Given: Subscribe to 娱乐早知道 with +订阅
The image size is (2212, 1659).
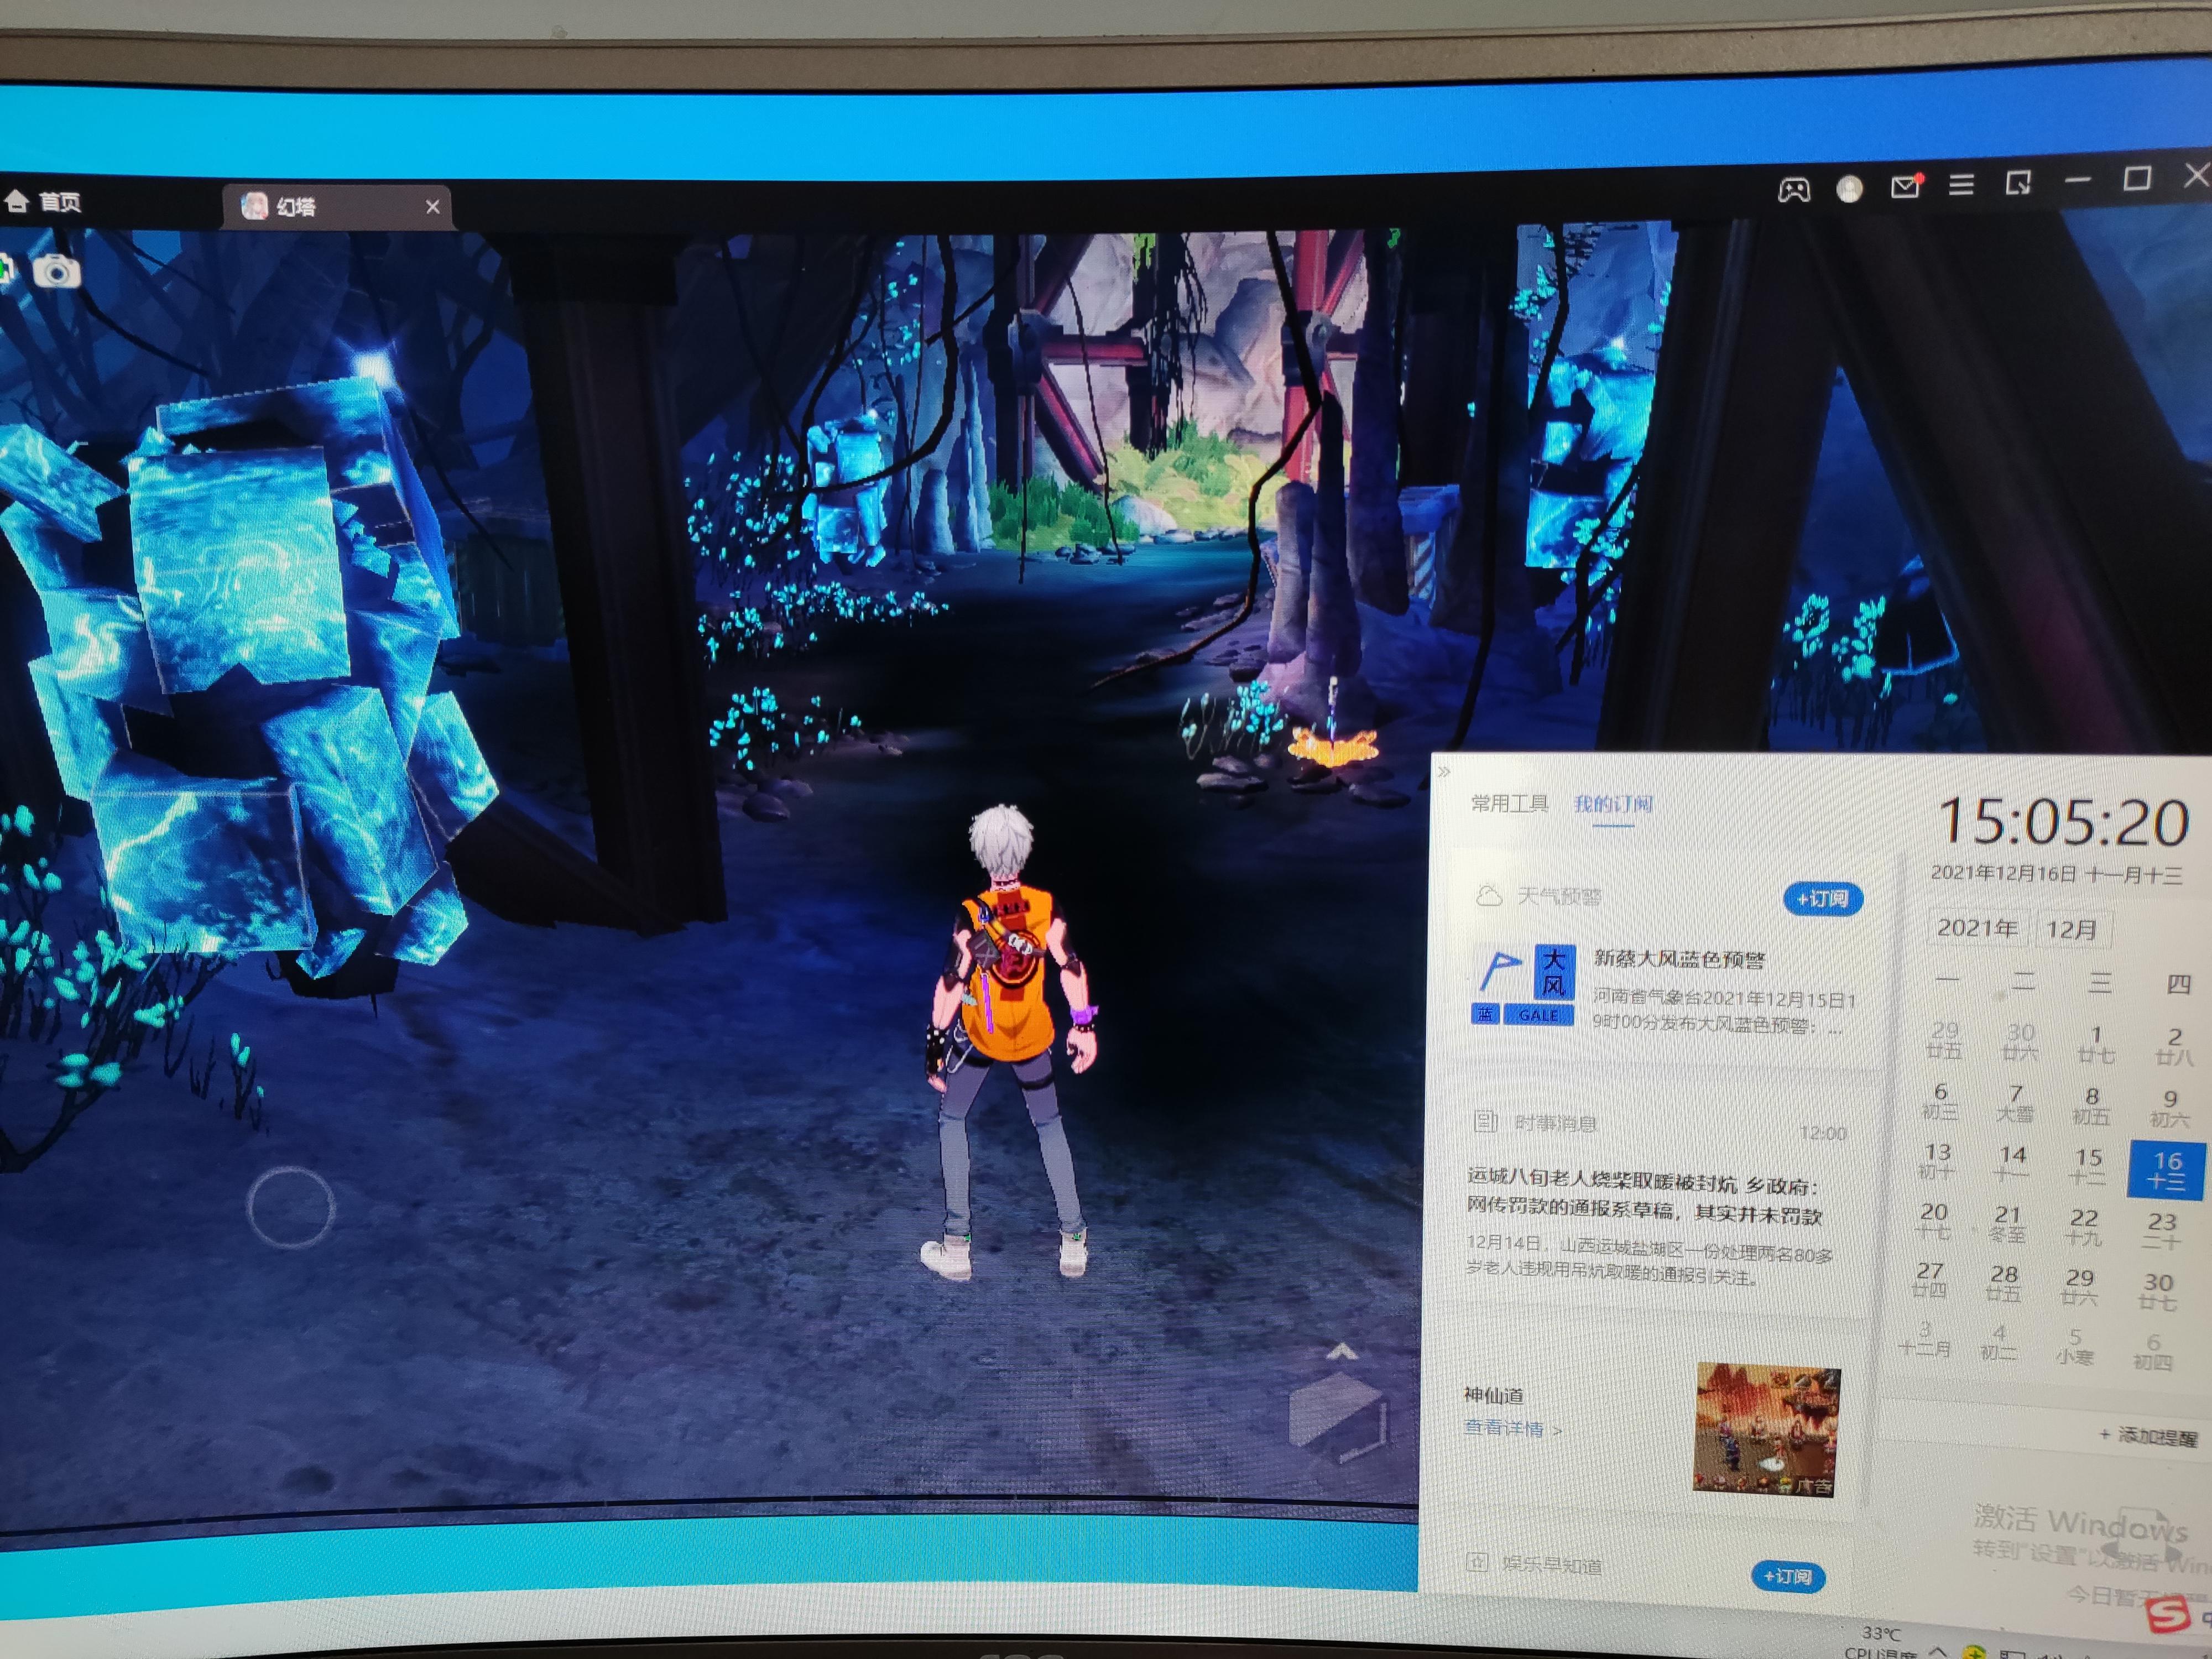Looking at the screenshot, I should (1788, 1577).
